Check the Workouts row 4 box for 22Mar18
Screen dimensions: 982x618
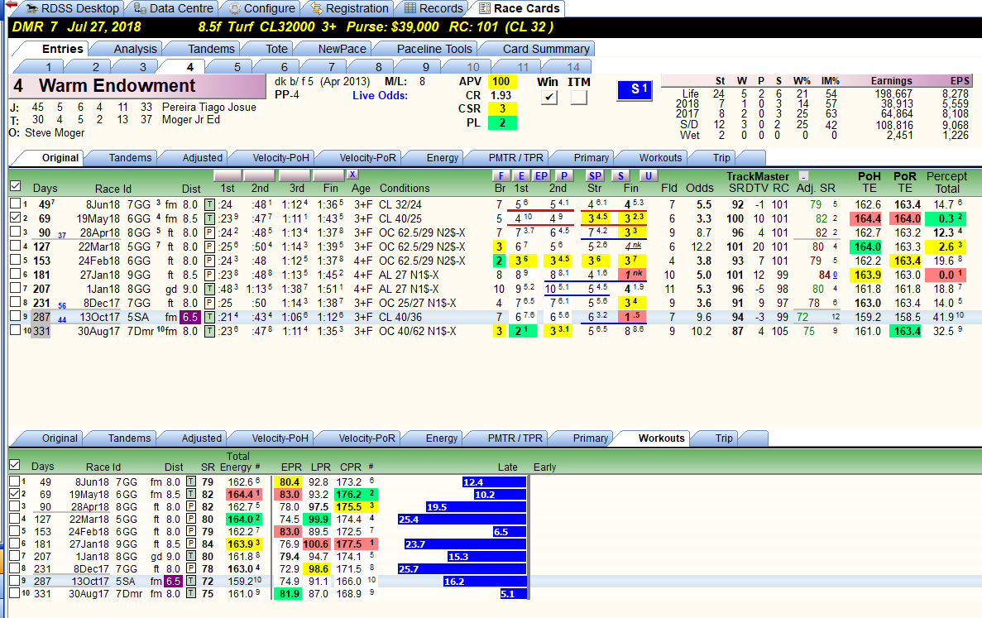click(14, 519)
